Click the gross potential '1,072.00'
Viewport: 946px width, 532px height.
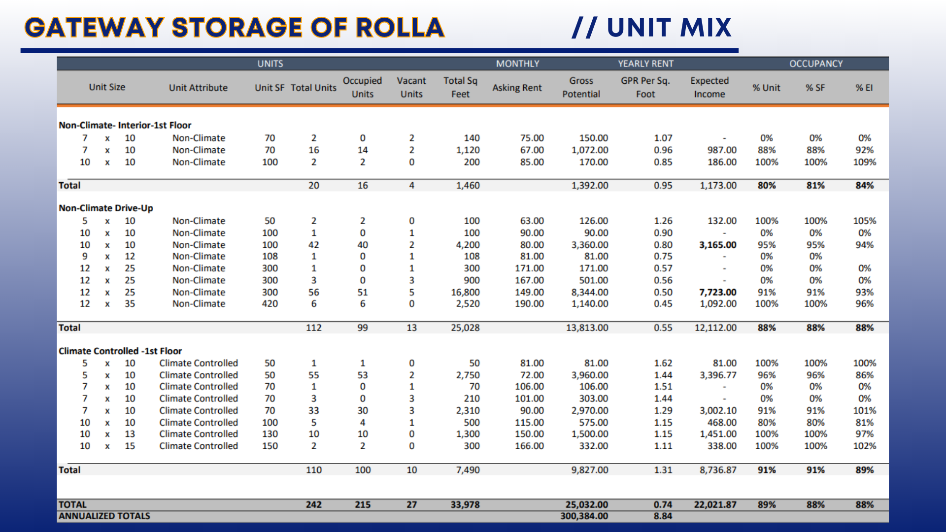590,150
